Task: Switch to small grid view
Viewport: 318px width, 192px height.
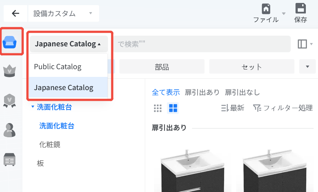Action: (x=158, y=108)
